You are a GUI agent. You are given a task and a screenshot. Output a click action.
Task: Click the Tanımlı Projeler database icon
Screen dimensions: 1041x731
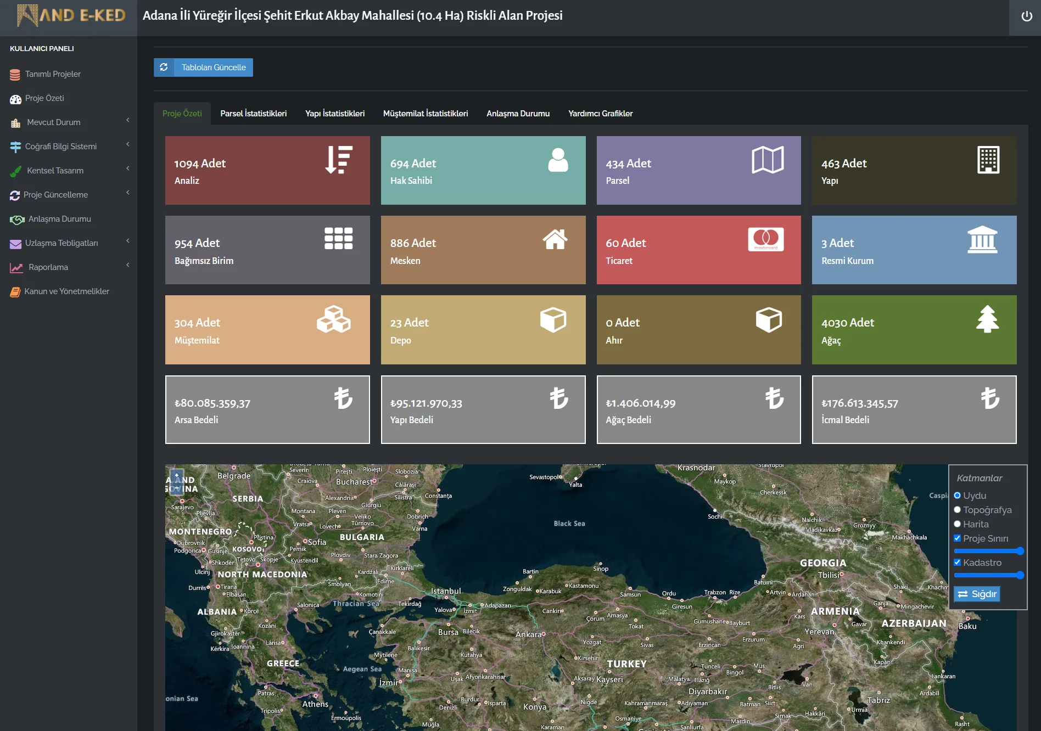point(15,75)
